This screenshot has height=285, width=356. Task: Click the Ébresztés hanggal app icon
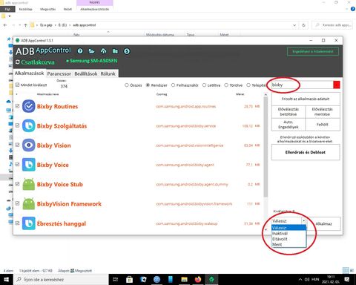pos(29,223)
